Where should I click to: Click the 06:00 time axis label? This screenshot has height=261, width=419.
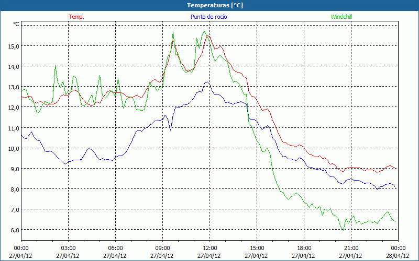click(115, 248)
